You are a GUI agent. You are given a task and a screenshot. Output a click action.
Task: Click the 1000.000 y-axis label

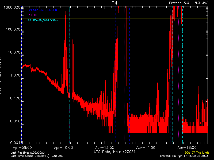[12, 7]
